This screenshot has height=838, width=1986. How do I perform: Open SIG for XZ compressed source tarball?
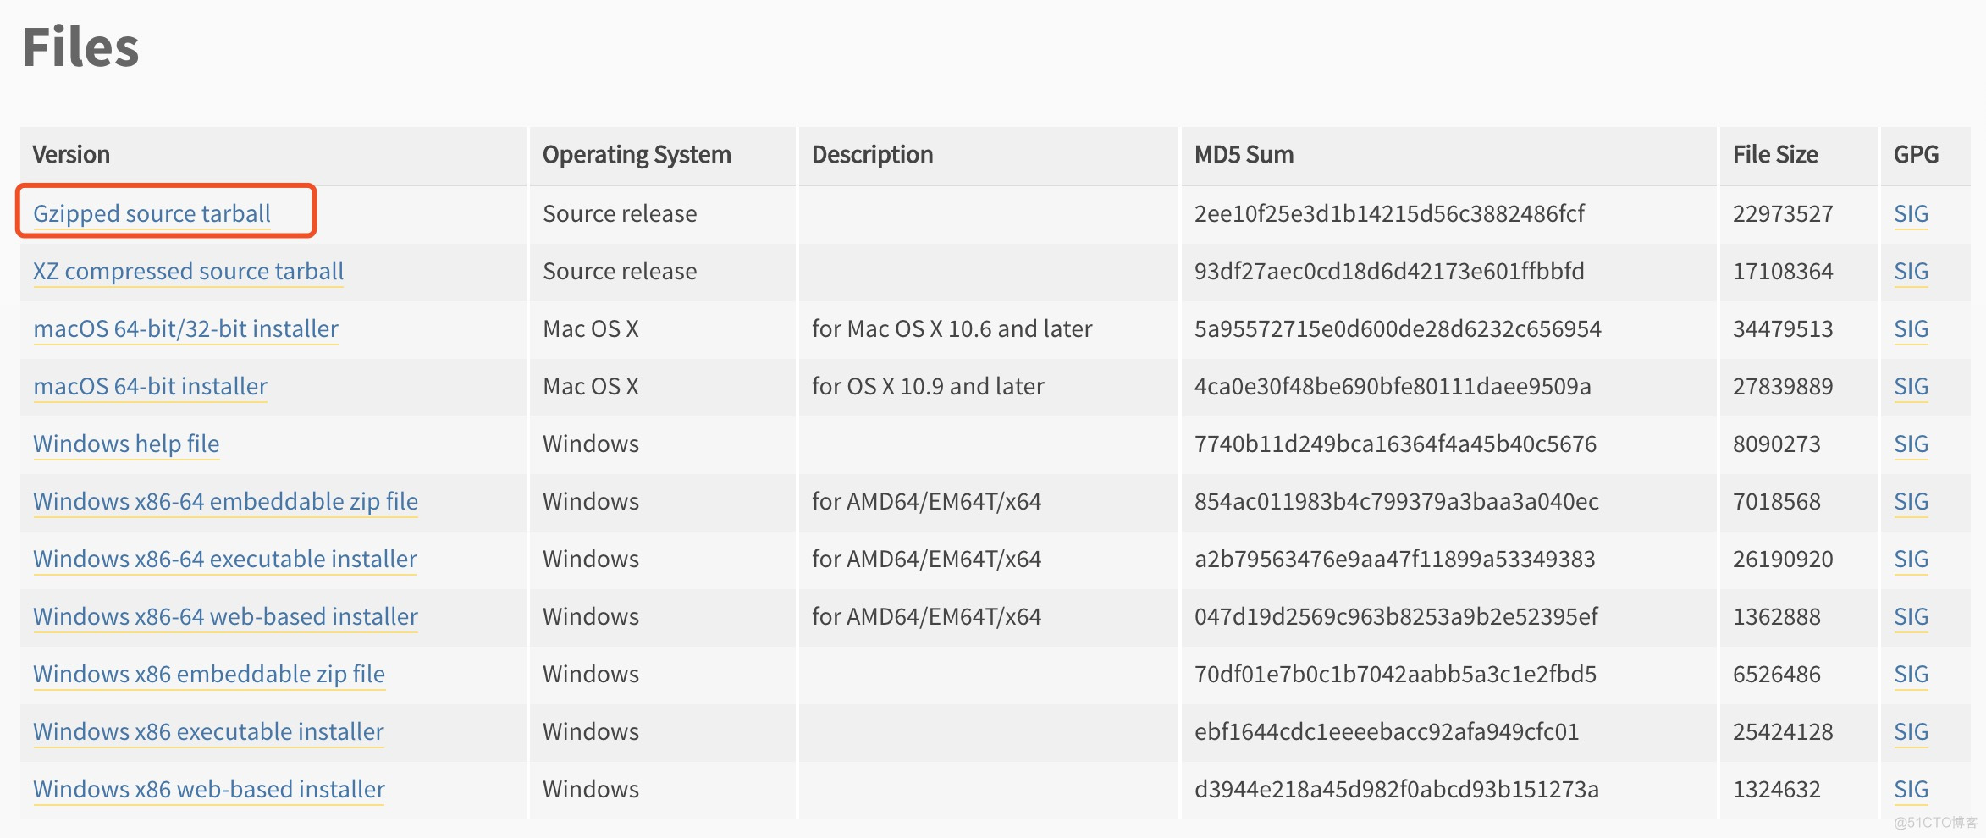pyautogui.click(x=1911, y=272)
